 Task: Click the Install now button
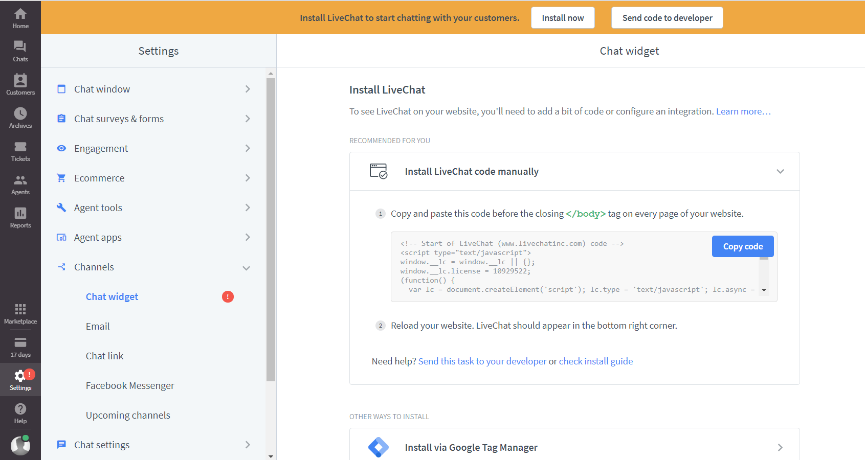point(563,18)
